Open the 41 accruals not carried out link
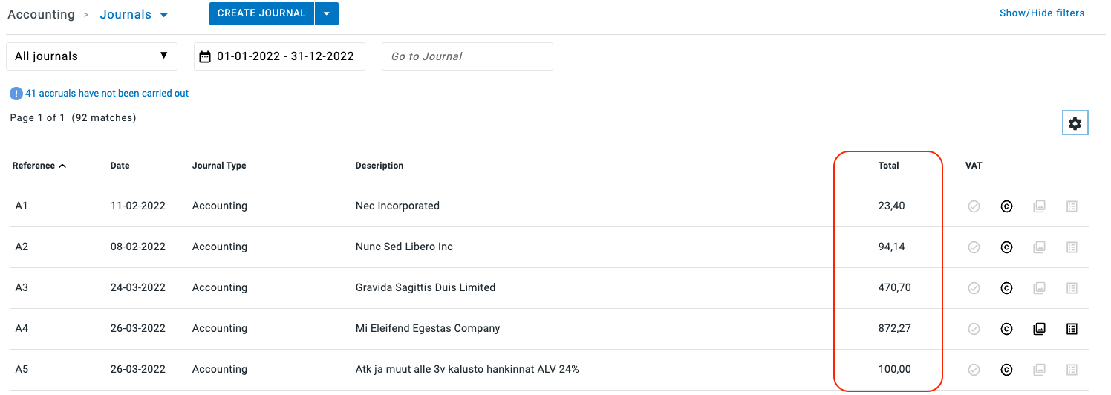This screenshot has width=1111, height=395. pos(107,94)
